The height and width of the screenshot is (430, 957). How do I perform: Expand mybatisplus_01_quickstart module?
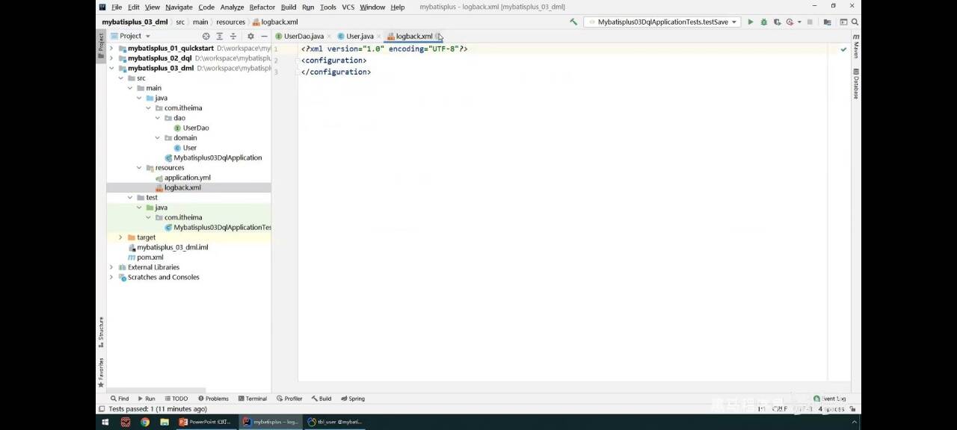(x=111, y=49)
